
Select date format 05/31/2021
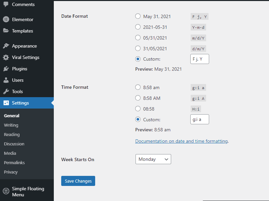point(138,38)
